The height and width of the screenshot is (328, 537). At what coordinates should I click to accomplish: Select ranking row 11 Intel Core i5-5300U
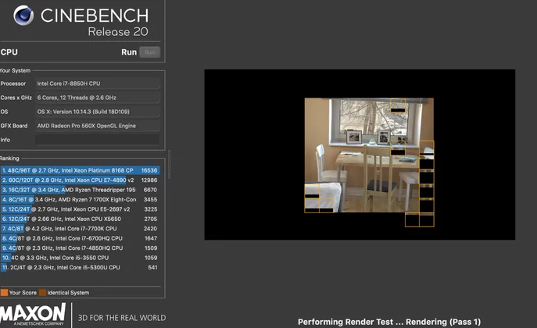[x=81, y=267]
